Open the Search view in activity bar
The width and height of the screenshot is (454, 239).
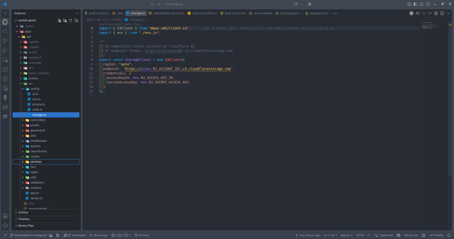coord(5,31)
